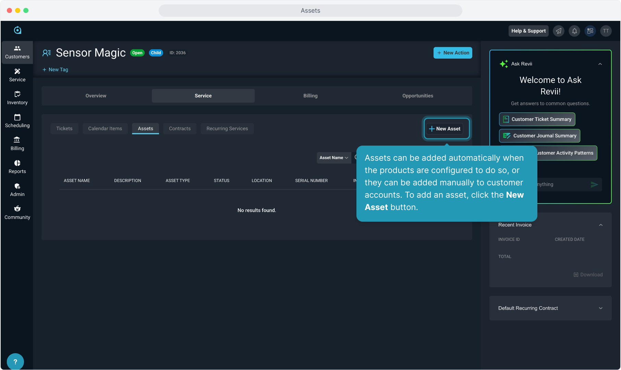
Task: Click the TT user avatar
Action: click(x=606, y=31)
